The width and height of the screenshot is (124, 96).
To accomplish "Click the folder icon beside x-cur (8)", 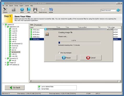I will click(10, 37).
